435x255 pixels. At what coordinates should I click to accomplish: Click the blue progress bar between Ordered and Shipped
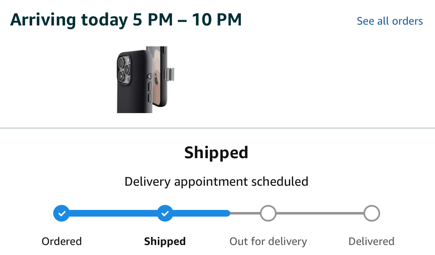pos(113,213)
